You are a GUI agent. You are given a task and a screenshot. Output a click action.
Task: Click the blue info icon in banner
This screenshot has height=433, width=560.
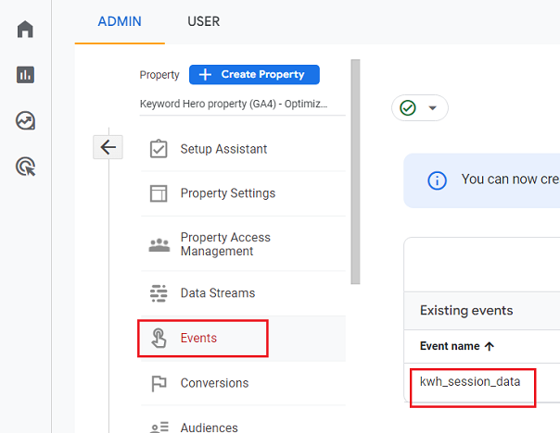pyautogui.click(x=437, y=180)
